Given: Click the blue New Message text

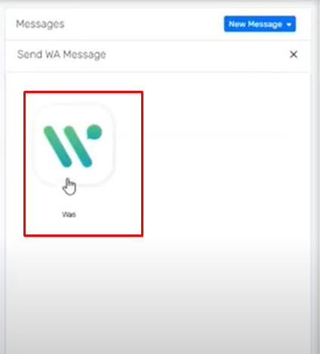Looking at the screenshot, I should tap(255, 24).
